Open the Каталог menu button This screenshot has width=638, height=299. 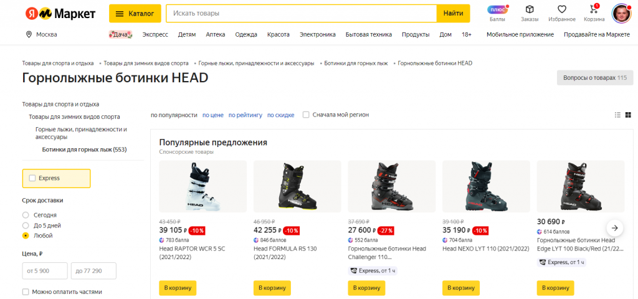[135, 14]
